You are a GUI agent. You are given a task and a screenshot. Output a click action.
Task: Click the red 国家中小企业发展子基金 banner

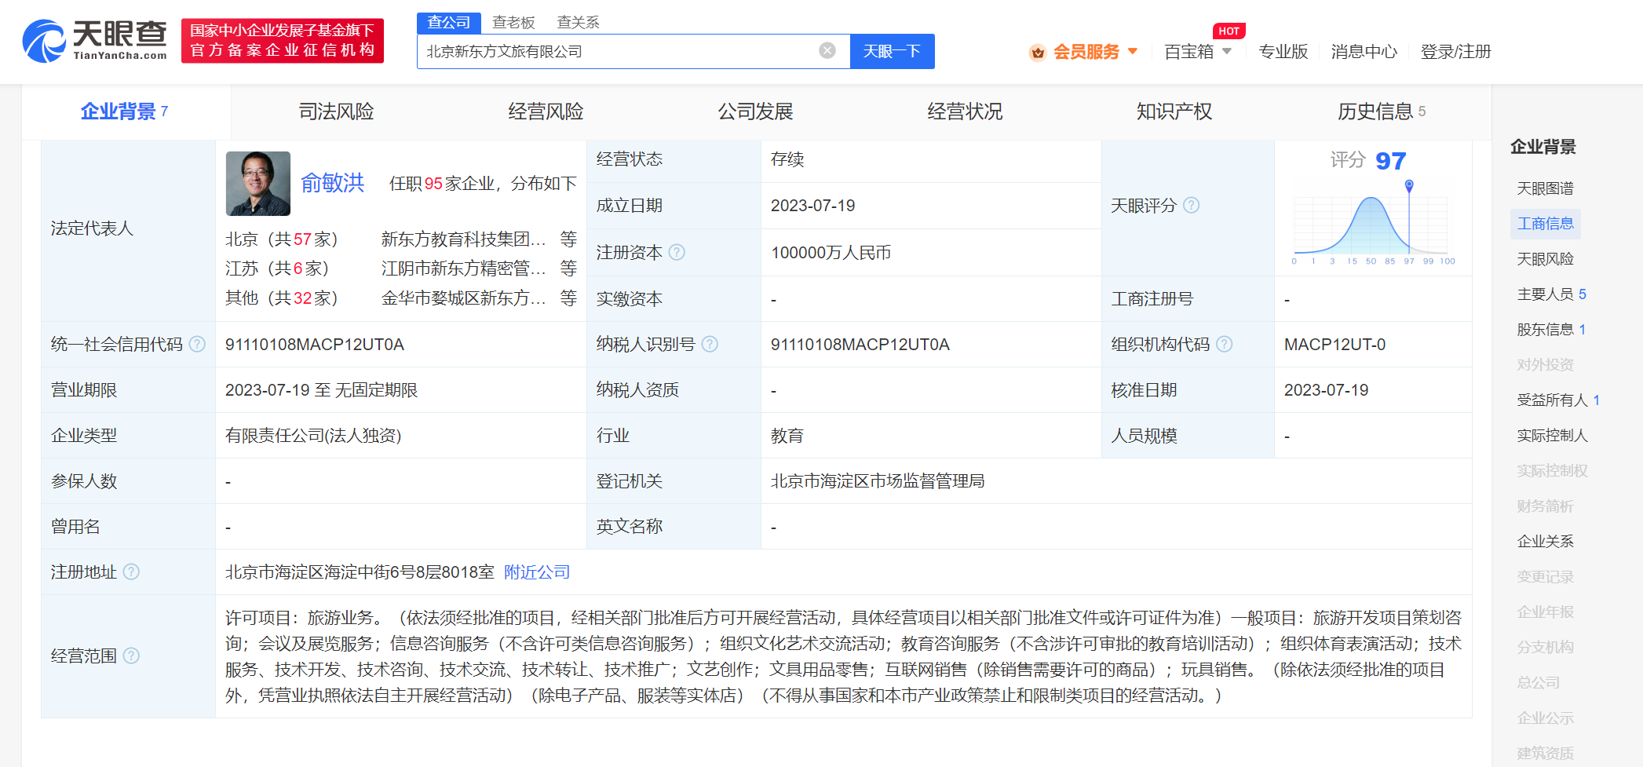tap(283, 41)
